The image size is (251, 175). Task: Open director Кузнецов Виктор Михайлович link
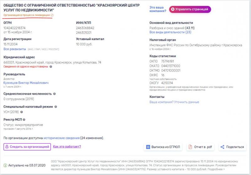[x=26, y=83]
